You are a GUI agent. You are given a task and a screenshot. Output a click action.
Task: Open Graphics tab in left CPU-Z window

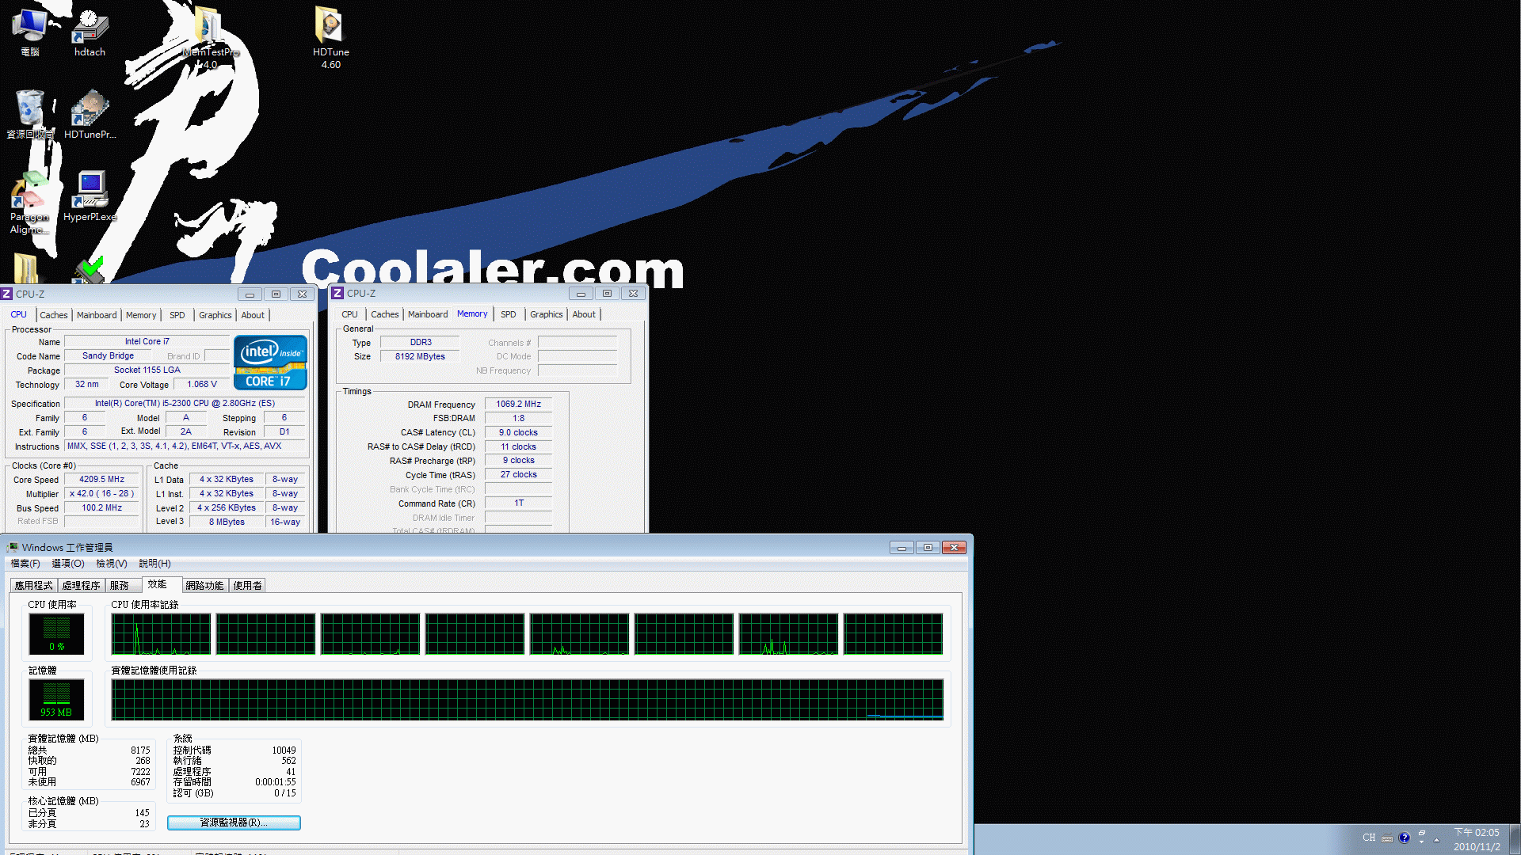click(215, 315)
